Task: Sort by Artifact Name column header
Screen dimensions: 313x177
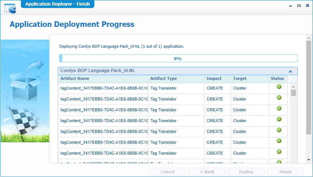Action: 103,78
